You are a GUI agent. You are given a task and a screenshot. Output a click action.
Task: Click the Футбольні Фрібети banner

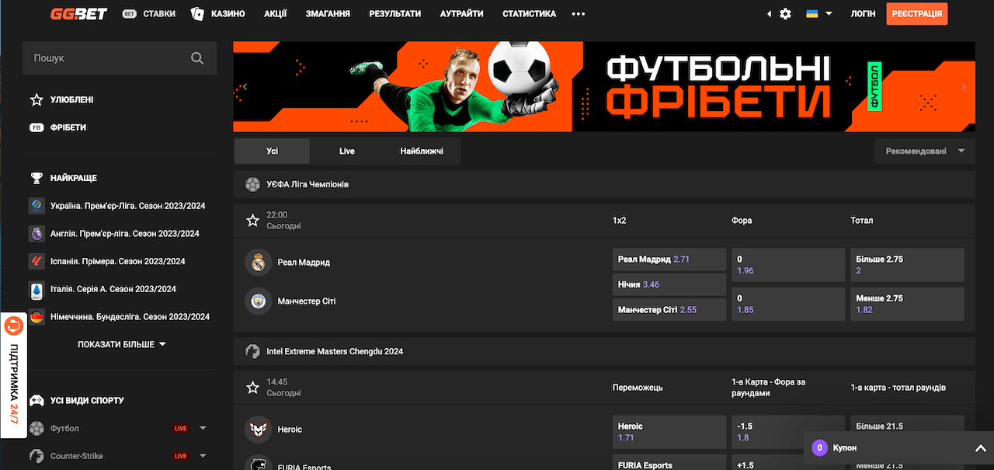coord(604,87)
